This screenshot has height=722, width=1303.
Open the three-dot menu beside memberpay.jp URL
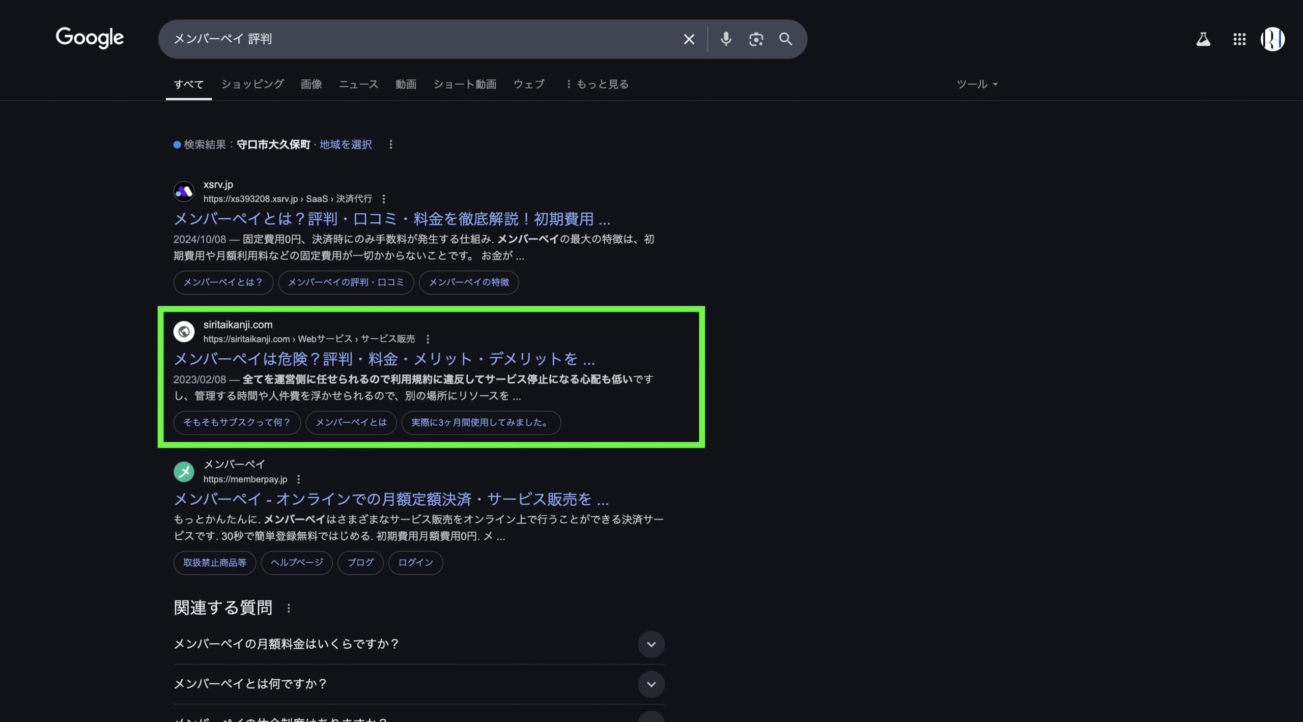pyautogui.click(x=299, y=479)
